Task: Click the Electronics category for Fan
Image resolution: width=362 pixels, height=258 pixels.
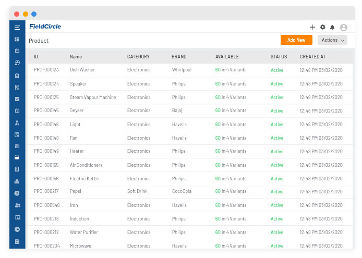Action: click(x=139, y=138)
